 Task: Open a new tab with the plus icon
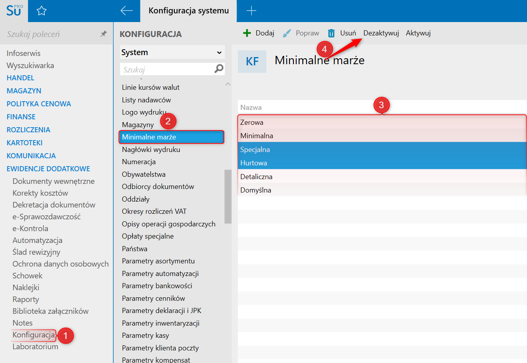tap(251, 11)
